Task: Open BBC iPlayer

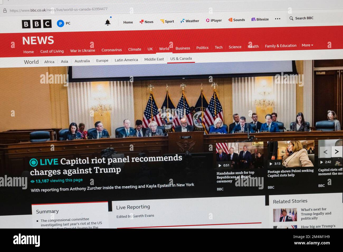Action: click(214, 20)
